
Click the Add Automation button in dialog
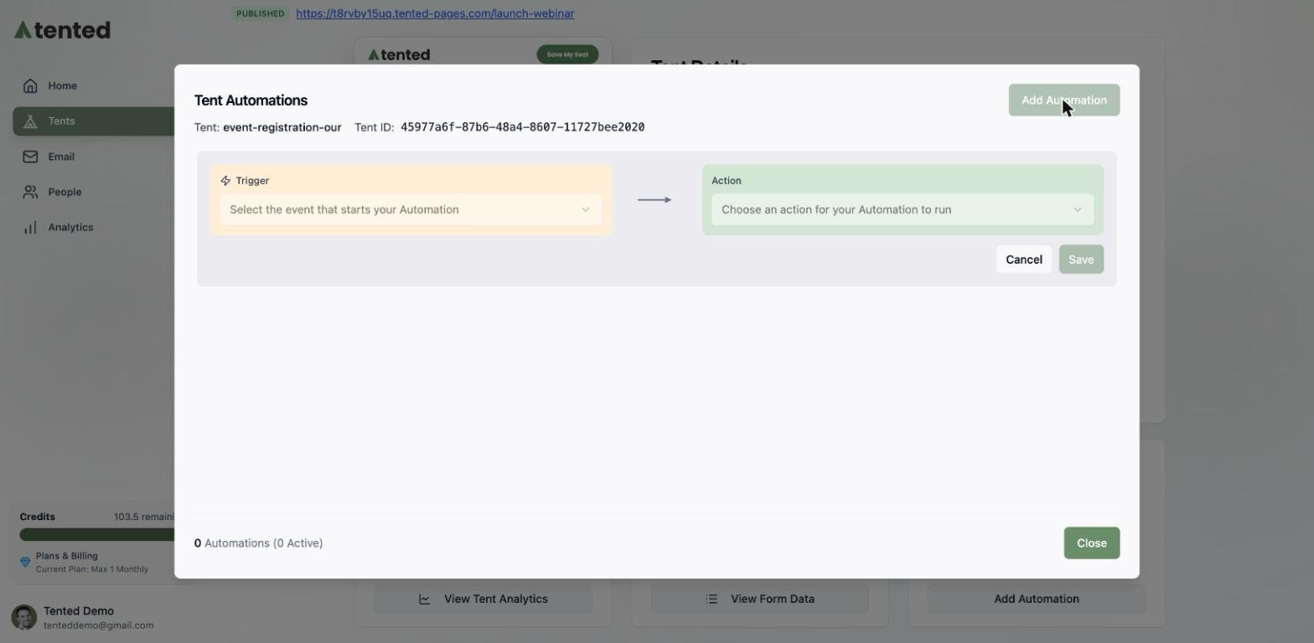(x=1063, y=100)
